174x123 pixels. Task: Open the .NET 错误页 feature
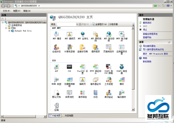coord(69,35)
